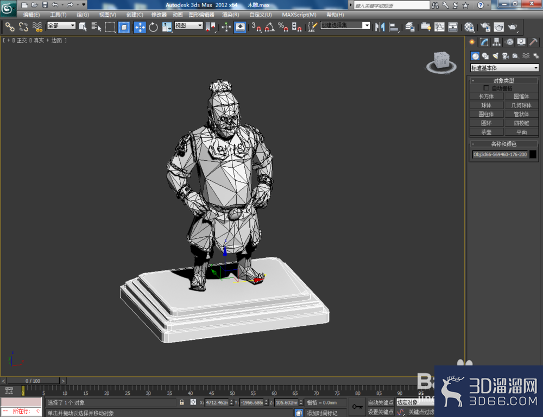Click the Select and Manipulate icon
This screenshot has height=417, width=543.
click(226, 27)
